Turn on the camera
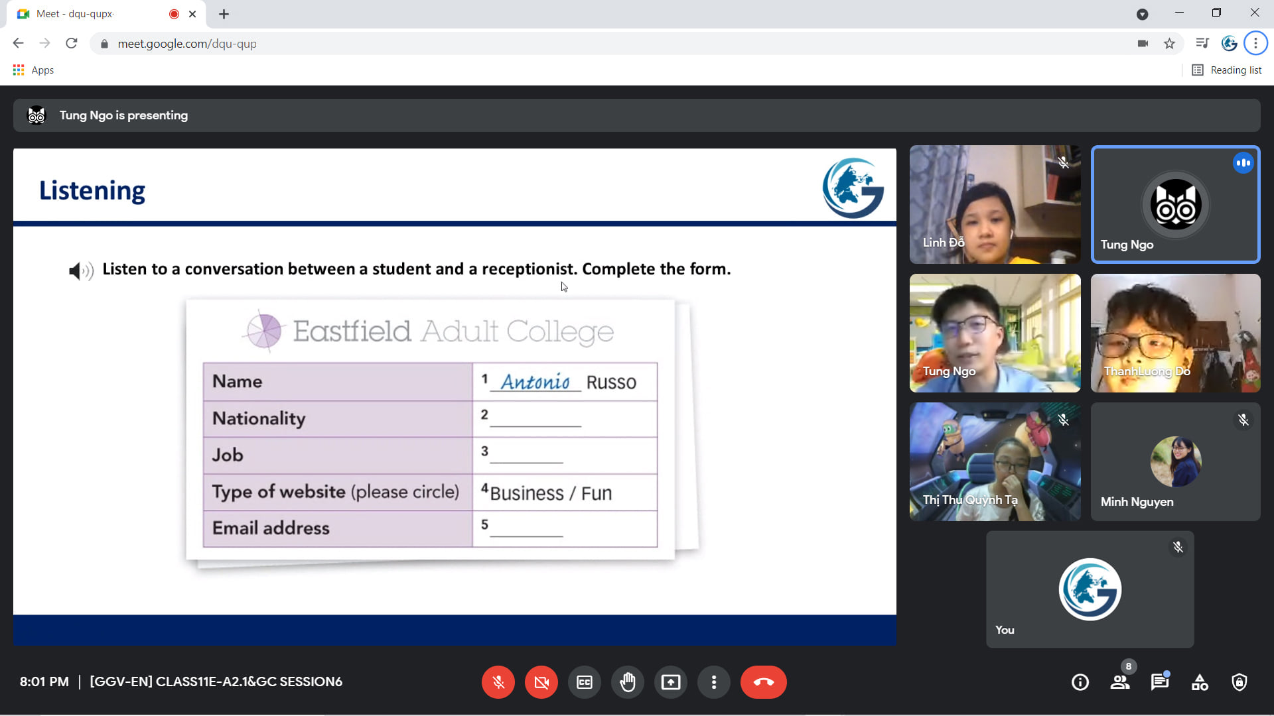The width and height of the screenshot is (1274, 716). (541, 682)
